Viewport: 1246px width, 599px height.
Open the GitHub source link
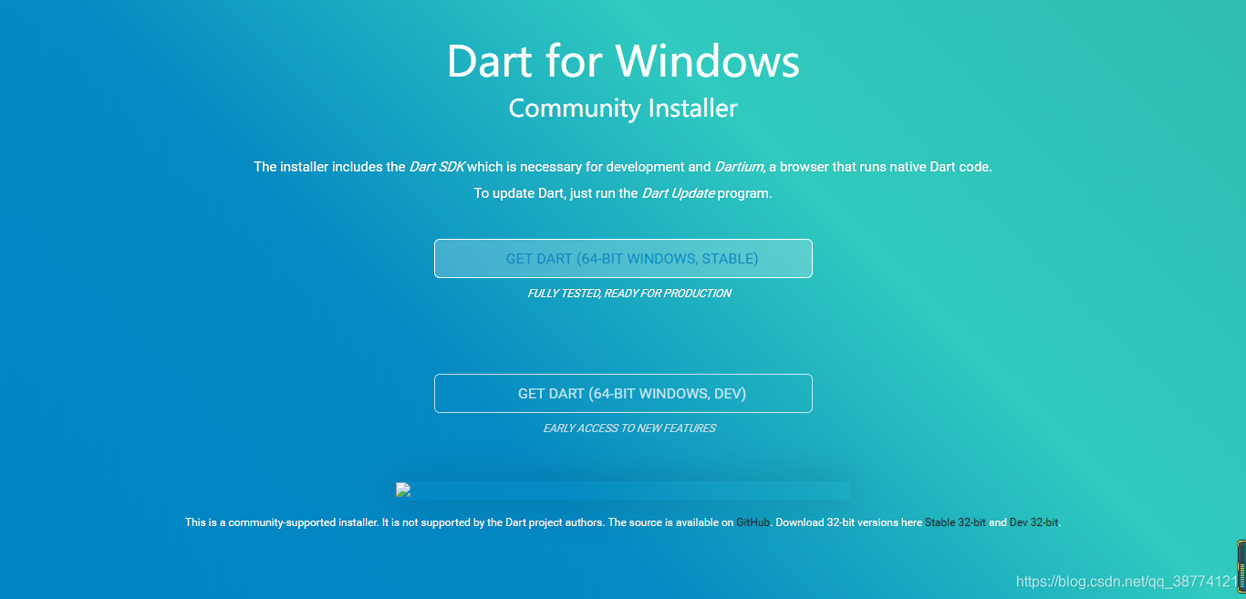tap(753, 522)
